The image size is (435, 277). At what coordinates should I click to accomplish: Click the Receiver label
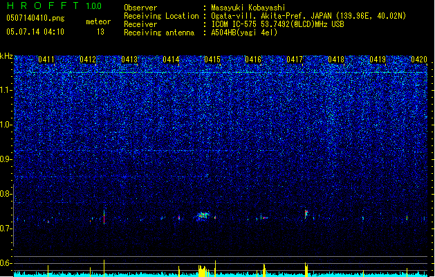coord(140,24)
